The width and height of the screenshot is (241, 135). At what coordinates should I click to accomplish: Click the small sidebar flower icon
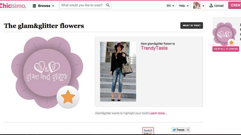click(x=224, y=34)
